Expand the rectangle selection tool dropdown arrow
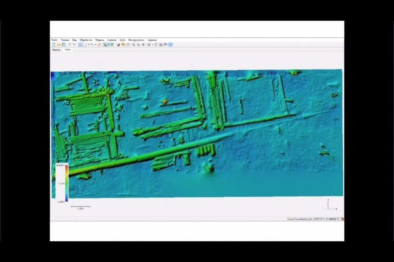 click(88, 45)
